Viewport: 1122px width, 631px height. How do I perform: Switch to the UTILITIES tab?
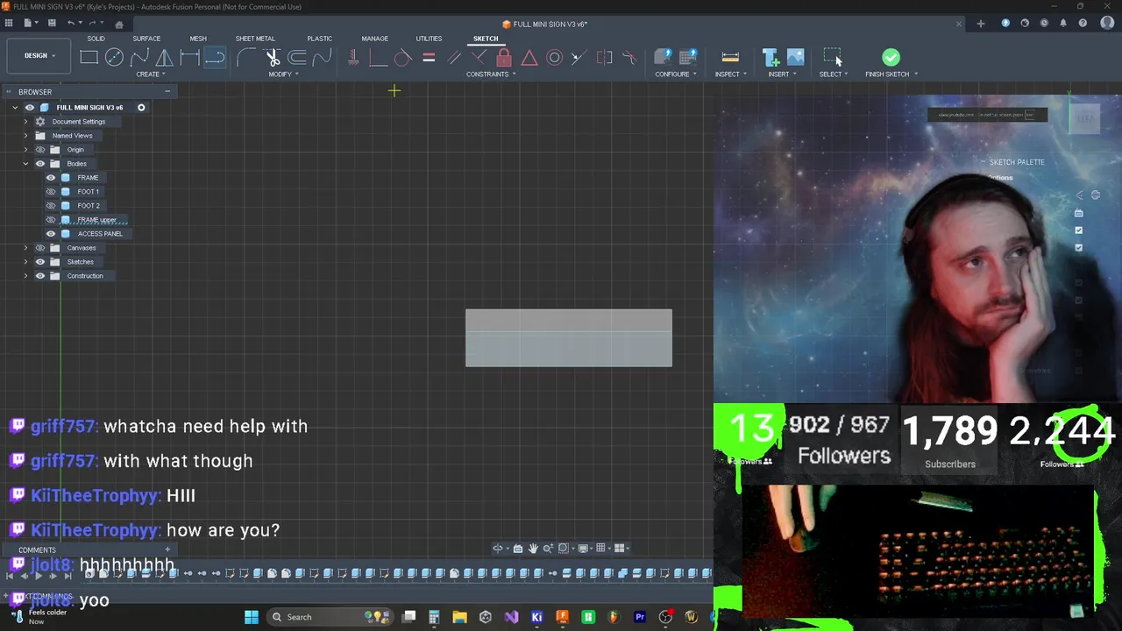click(x=429, y=39)
